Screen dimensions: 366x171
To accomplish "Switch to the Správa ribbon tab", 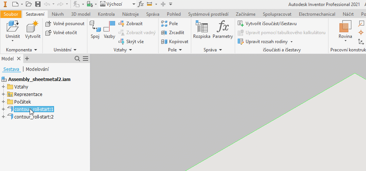I will (153, 14).
